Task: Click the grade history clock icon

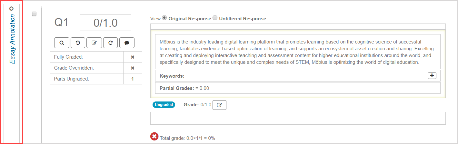Action: [78, 43]
